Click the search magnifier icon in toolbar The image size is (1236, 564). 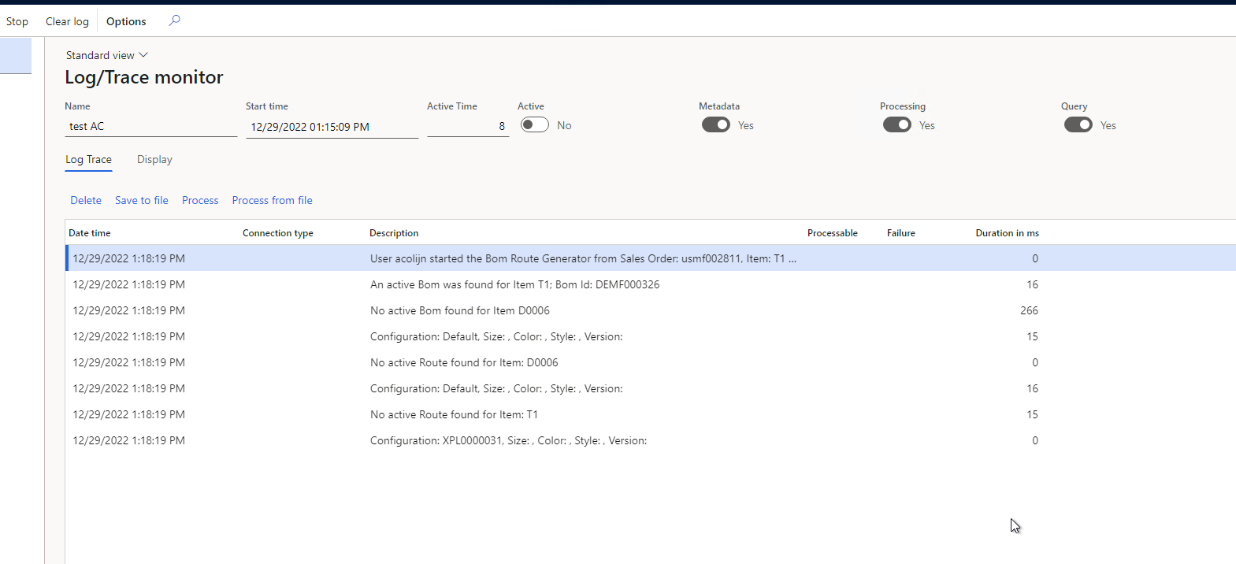174,20
